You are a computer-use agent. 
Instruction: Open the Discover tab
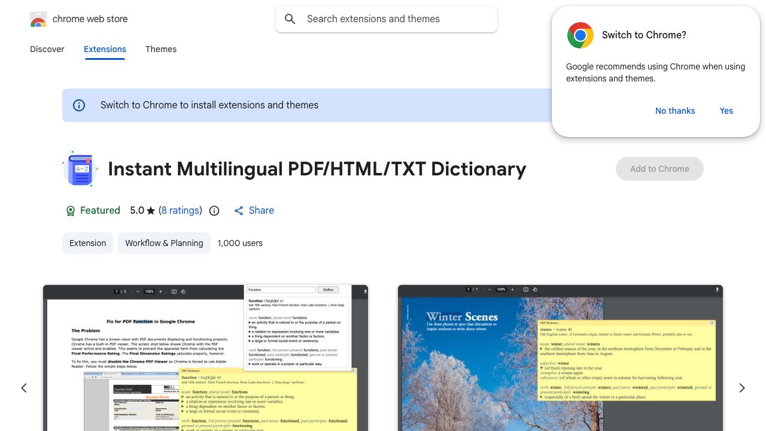click(x=47, y=49)
